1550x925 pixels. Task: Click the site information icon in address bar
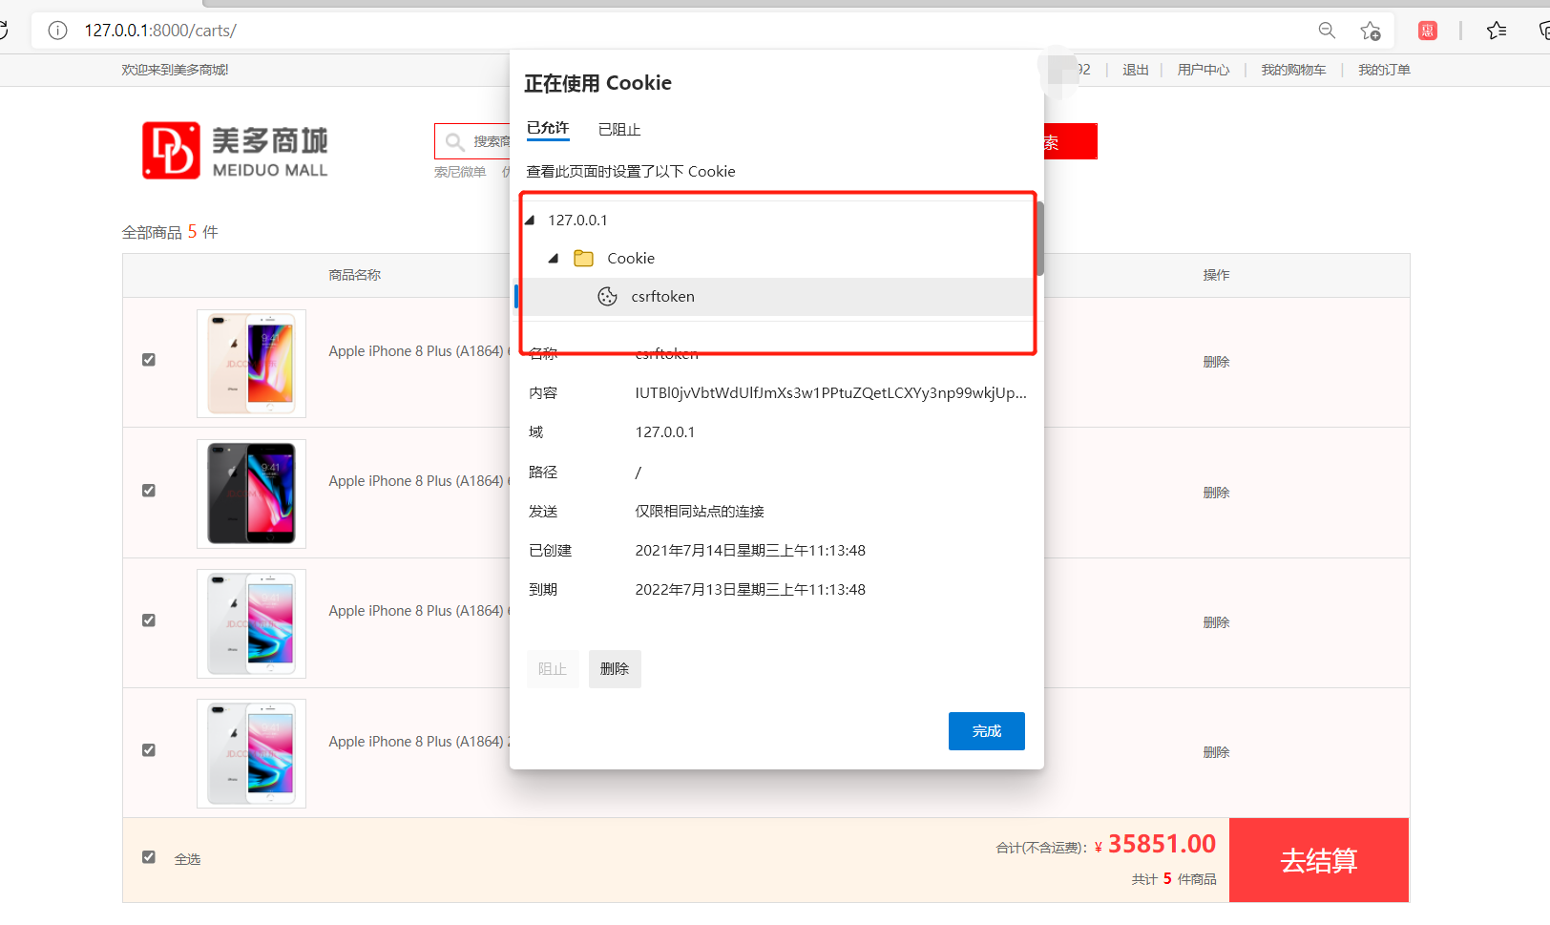pyautogui.click(x=57, y=31)
